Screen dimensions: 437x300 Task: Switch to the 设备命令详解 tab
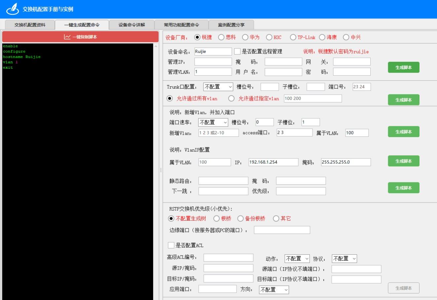point(131,25)
